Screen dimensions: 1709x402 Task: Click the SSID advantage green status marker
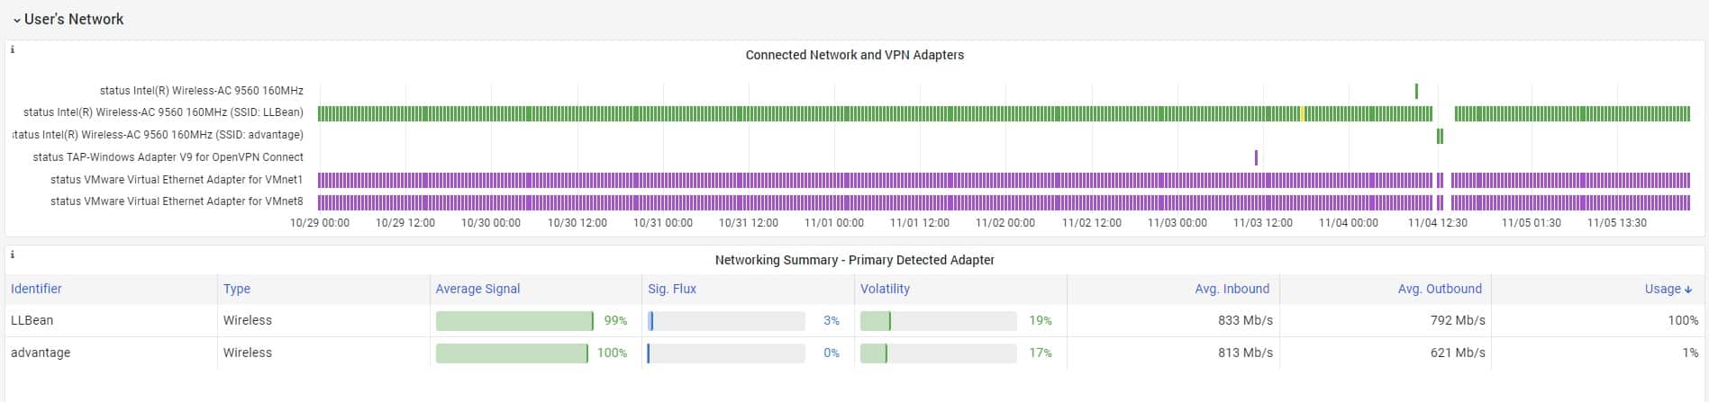(1440, 136)
